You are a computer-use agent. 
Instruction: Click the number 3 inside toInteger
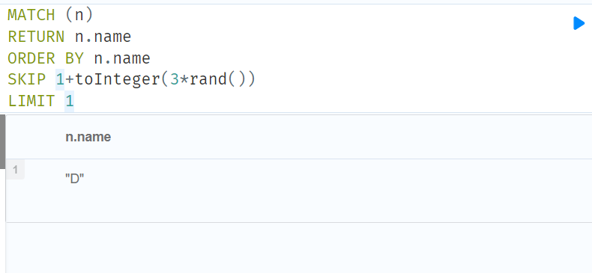coord(175,79)
